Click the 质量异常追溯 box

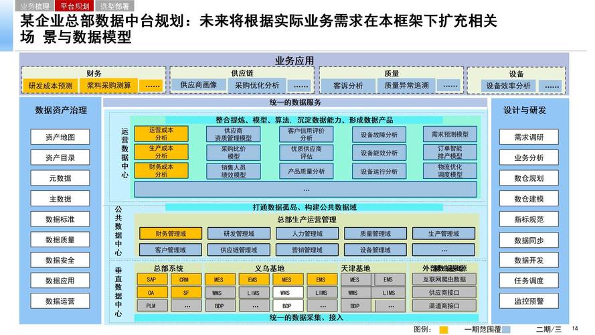pyautogui.click(x=406, y=86)
